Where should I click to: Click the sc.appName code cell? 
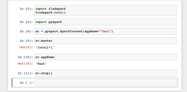(105, 57)
